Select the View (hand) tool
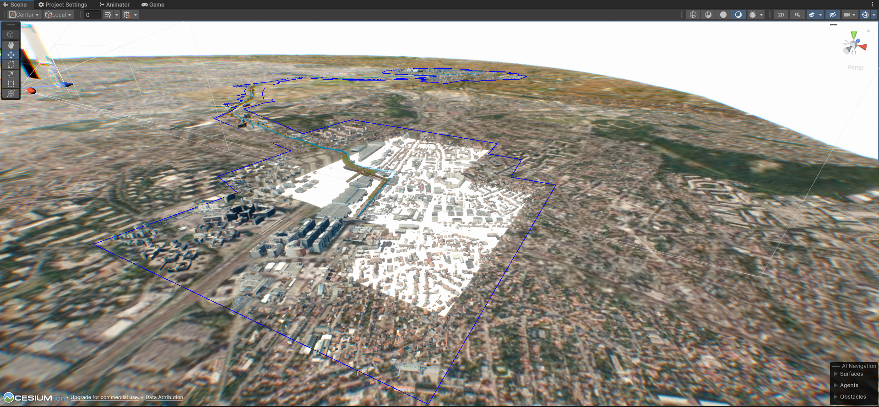This screenshot has height=407, width=879. pyautogui.click(x=11, y=45)
